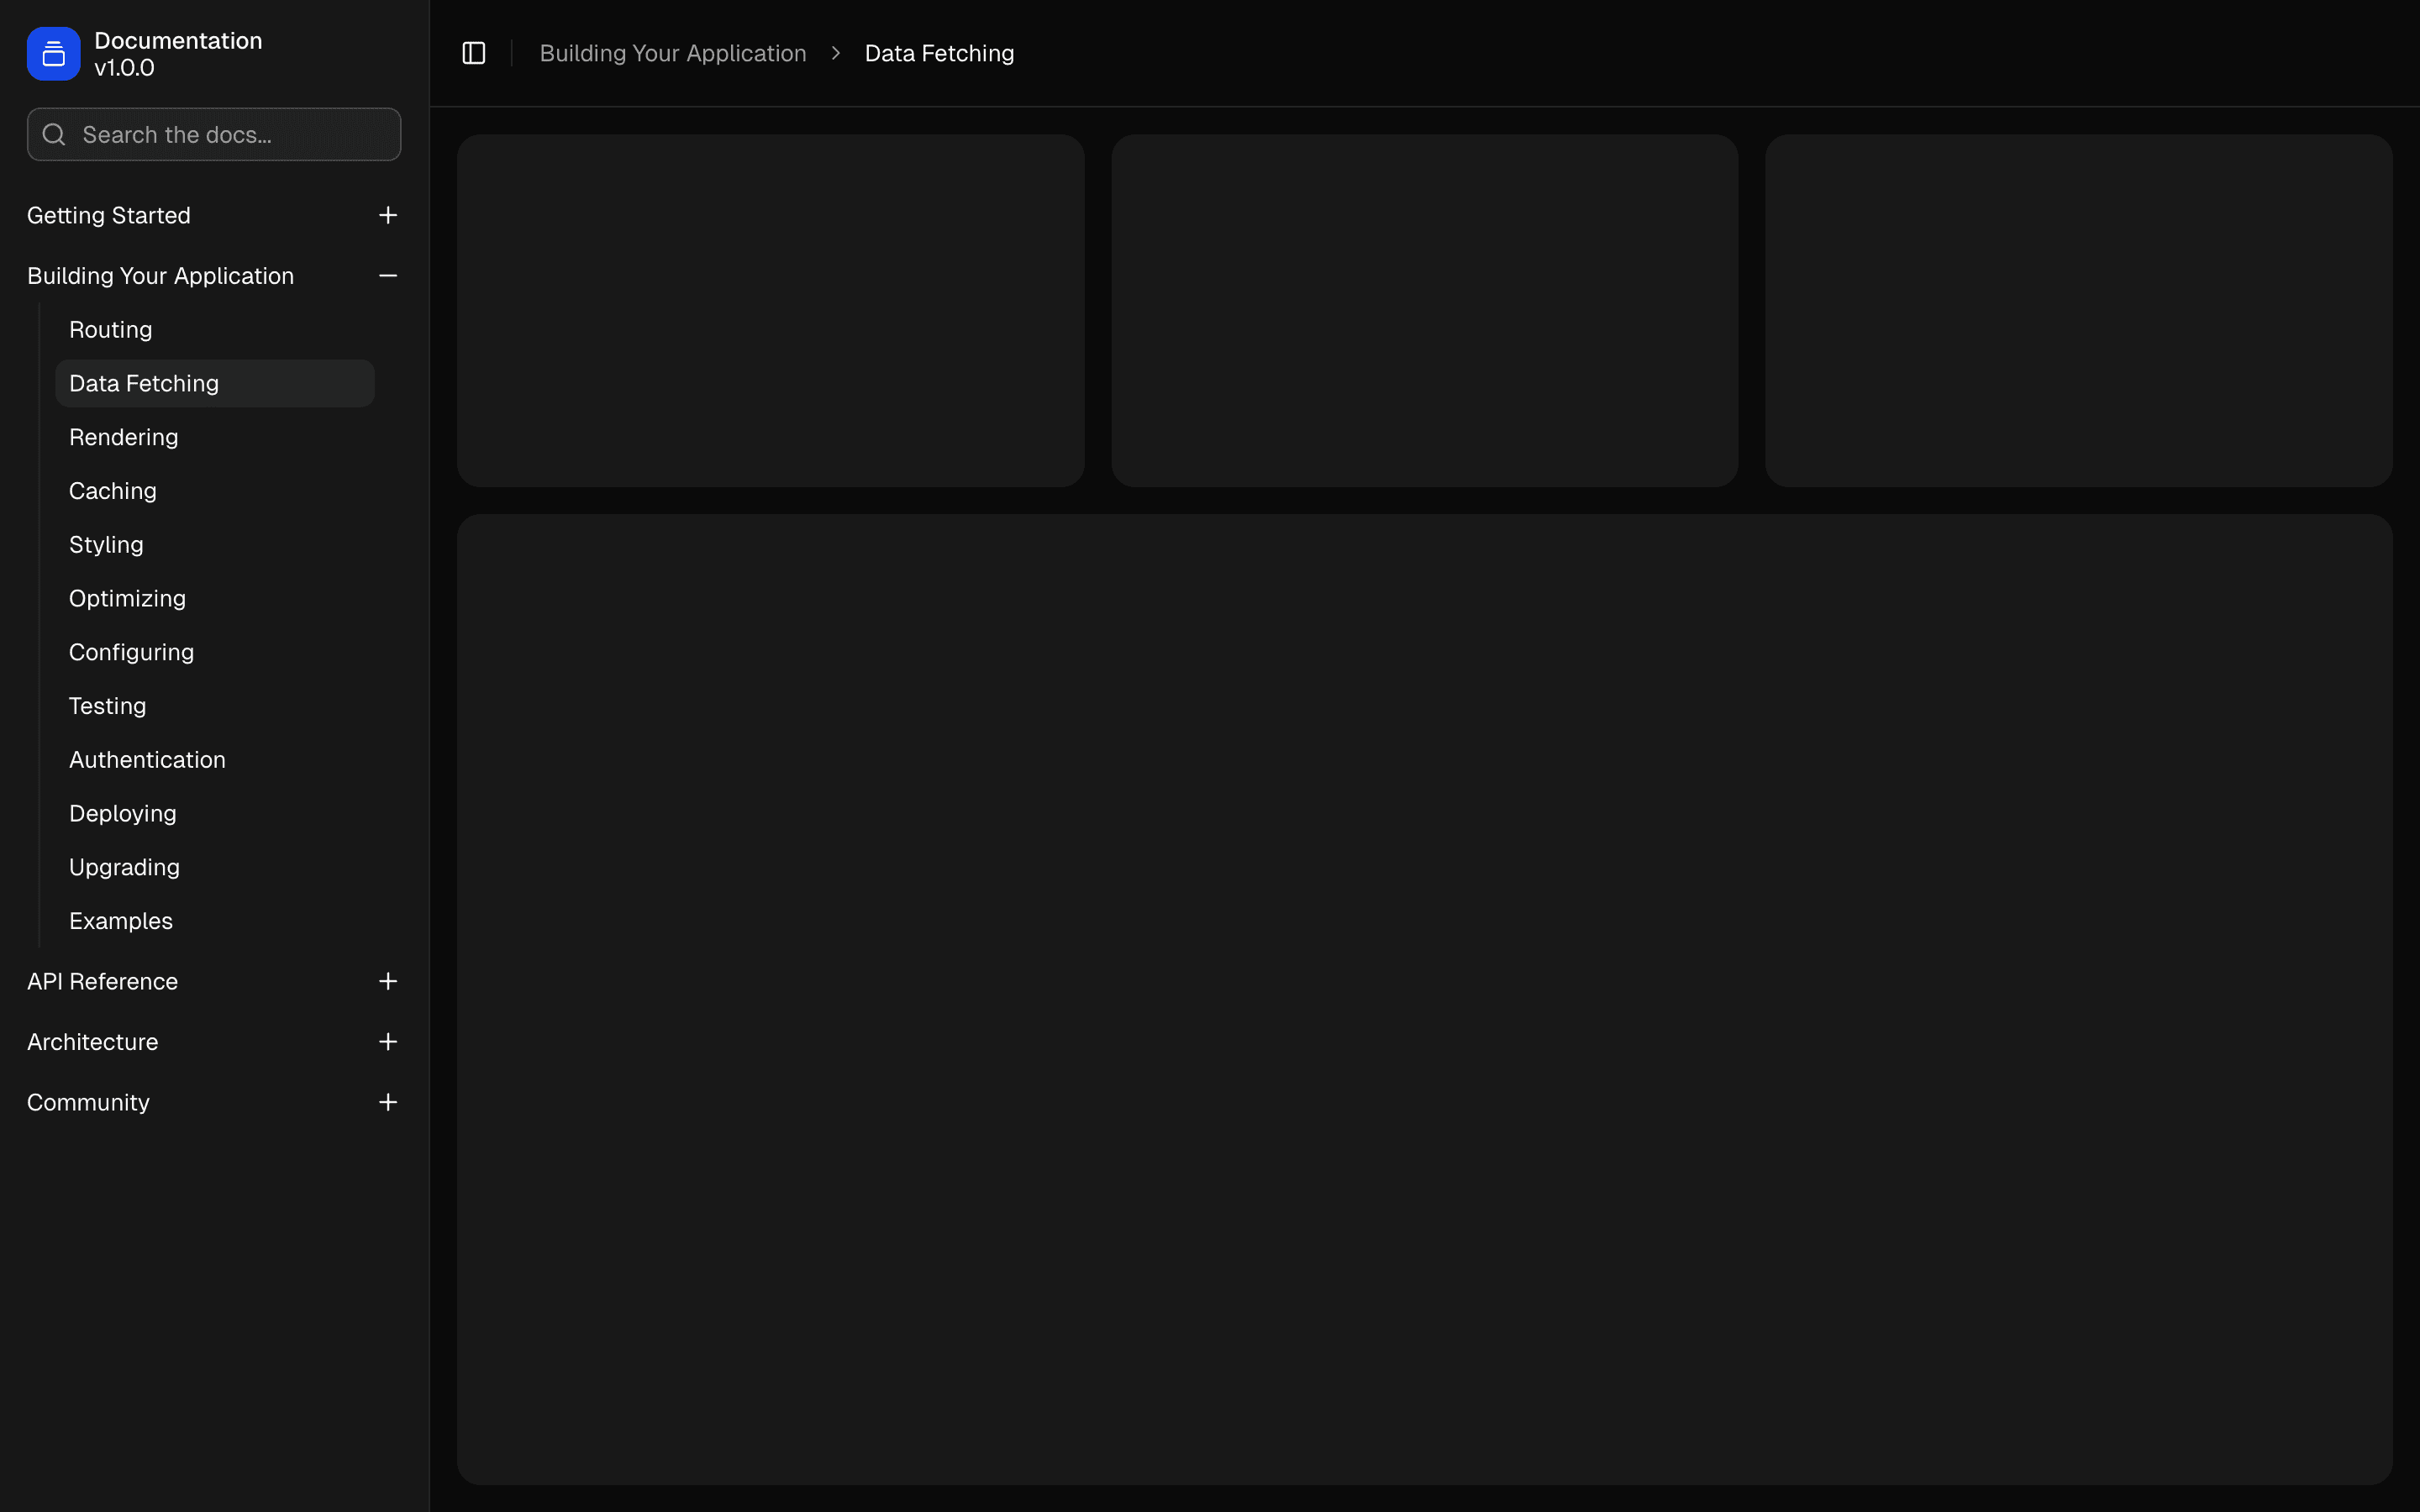Go to the Rendering page
2420x1512 pixels.
click(124, 437)
